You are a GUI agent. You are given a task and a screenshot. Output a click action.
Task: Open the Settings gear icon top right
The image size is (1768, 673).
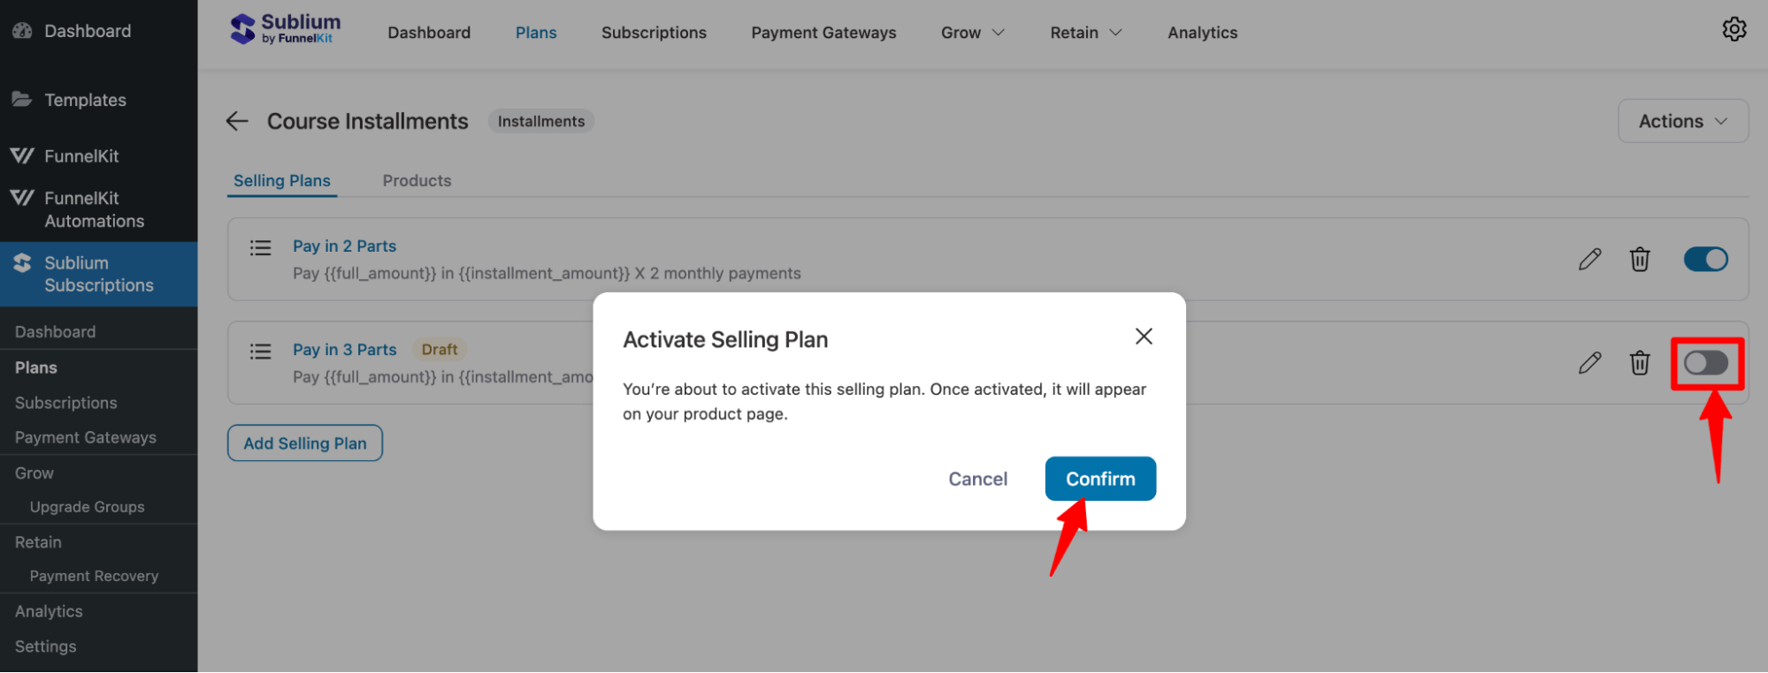pyautogui.click(x=1734, y=29)
